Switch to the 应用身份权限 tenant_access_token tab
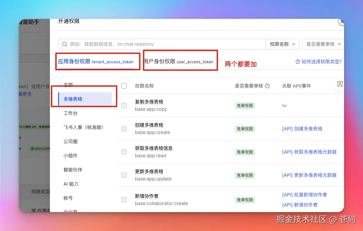 tap(97, 61)
